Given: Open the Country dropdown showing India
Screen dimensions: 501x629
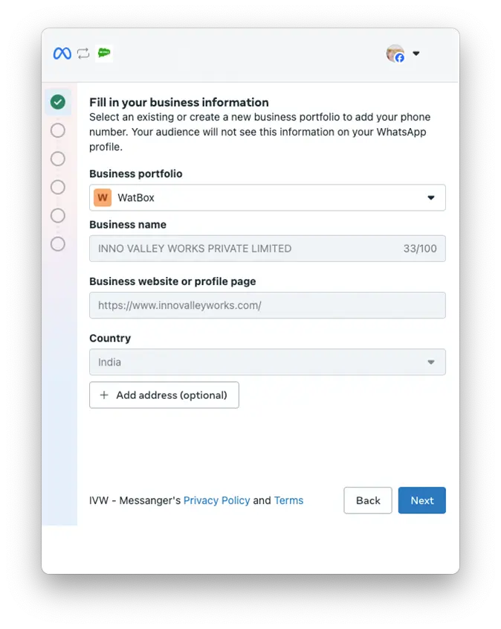Looking at the screenshot, I should tap(430, 362).
